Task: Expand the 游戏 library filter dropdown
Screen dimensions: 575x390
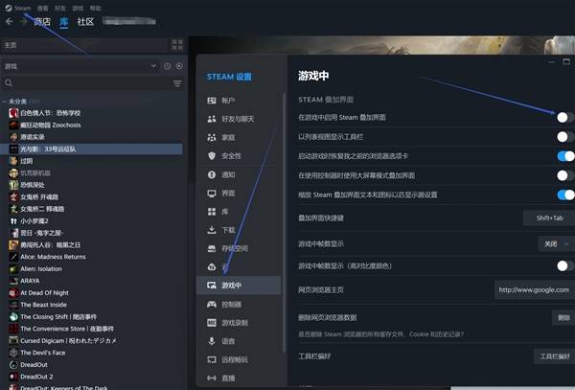Action: coord(153,66)
